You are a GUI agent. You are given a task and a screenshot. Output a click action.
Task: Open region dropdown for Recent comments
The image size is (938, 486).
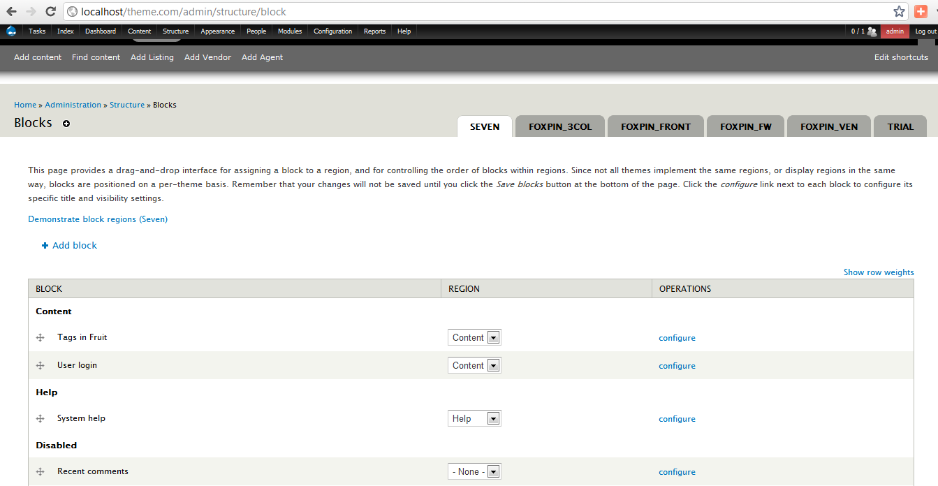click(x=474, y=471)
